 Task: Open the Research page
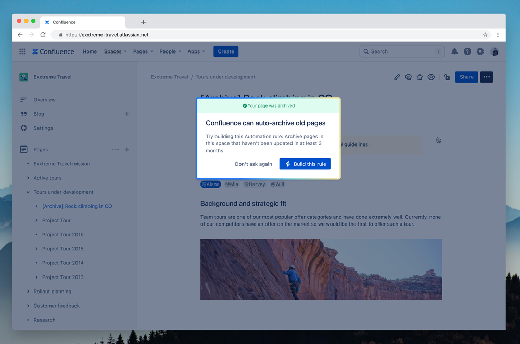click(x=44, y=320)
